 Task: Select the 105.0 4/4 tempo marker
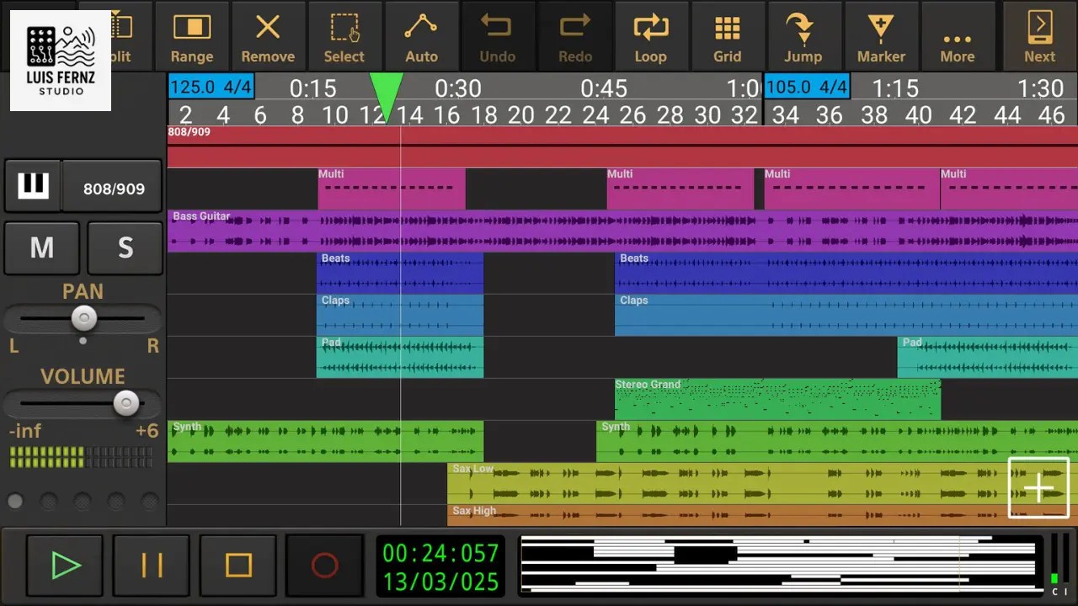[807, 87]
